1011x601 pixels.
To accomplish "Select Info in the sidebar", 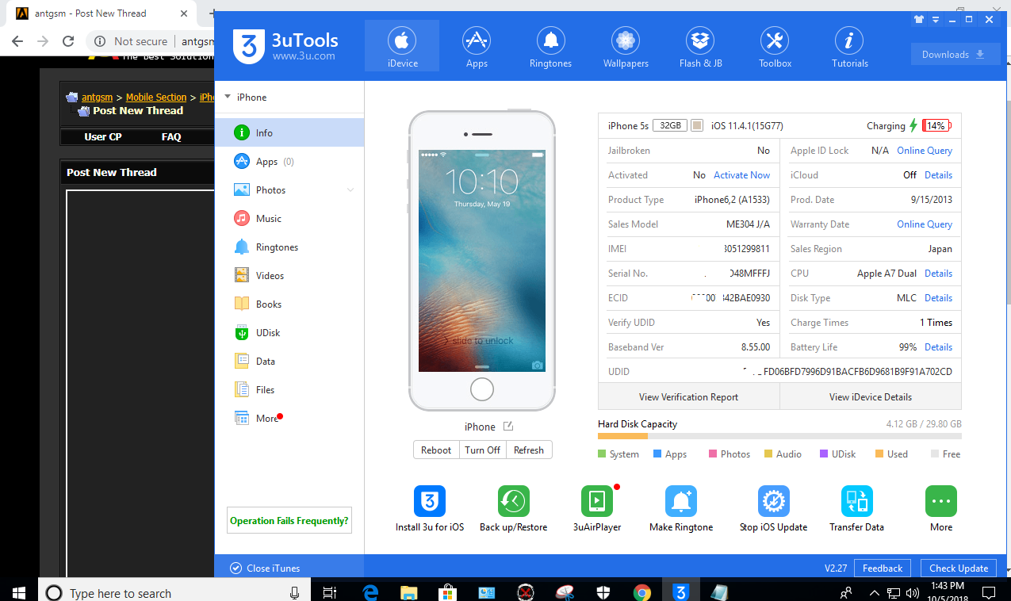I will click(289, 132).
